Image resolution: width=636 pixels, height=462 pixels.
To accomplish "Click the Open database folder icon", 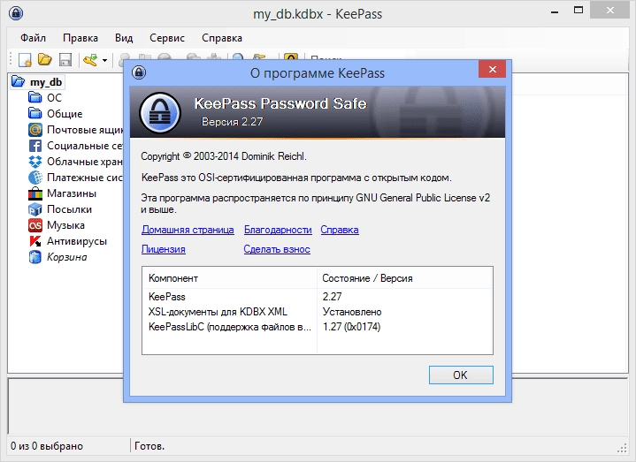I will 44,59.
